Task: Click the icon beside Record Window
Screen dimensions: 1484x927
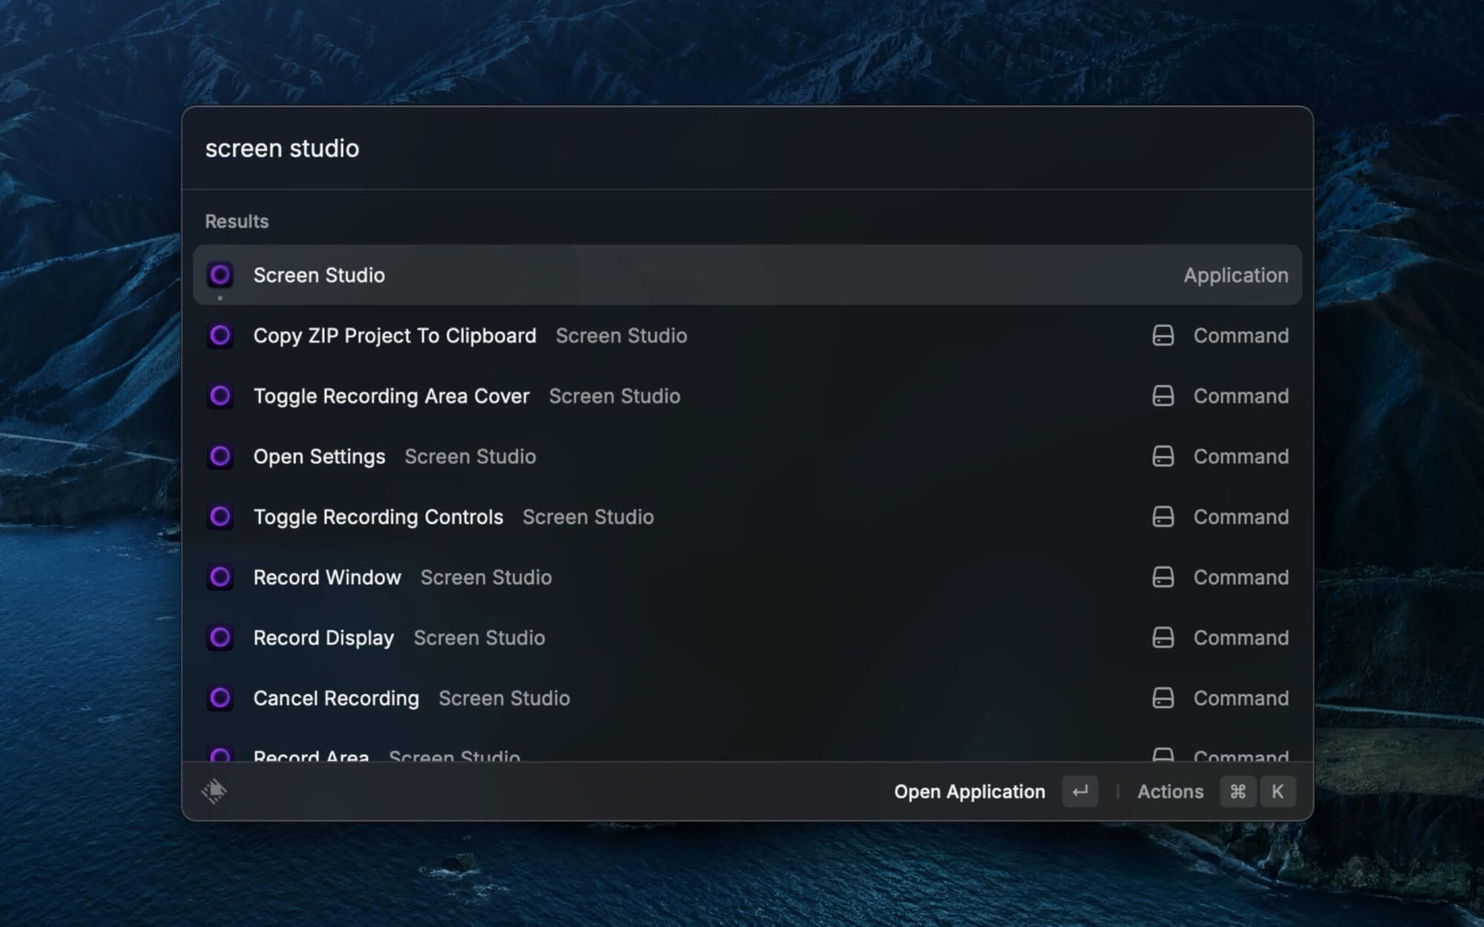Action: 220,578
